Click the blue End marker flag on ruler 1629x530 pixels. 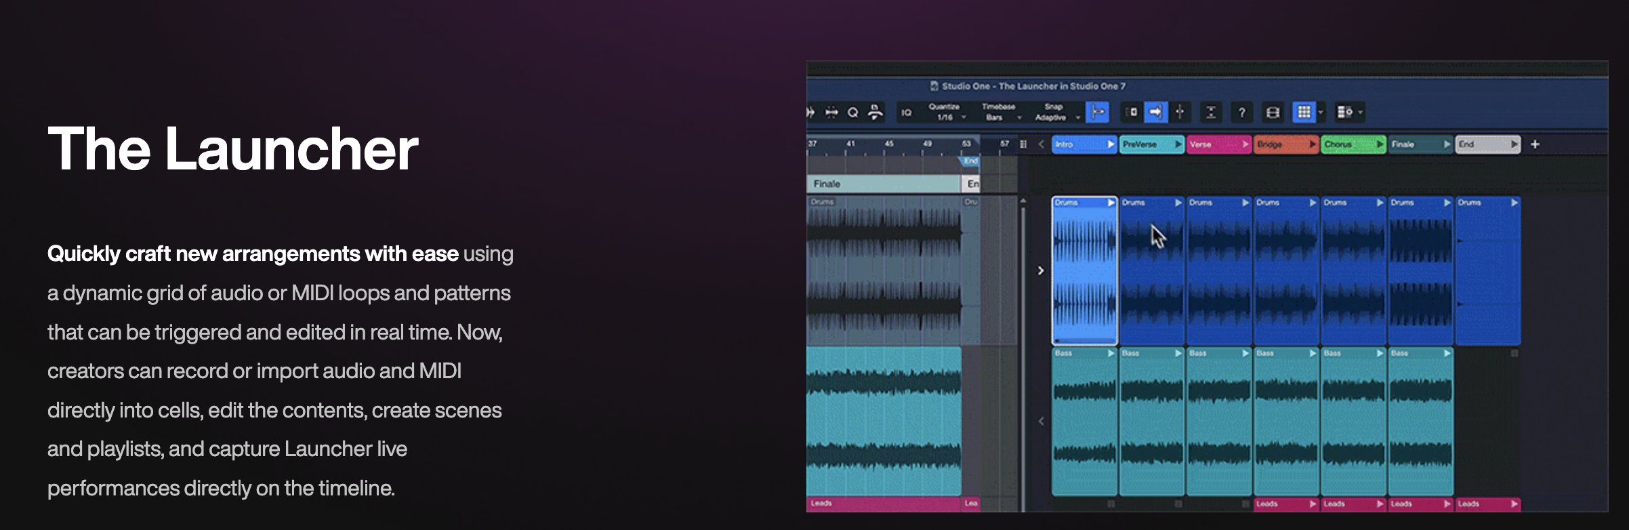click(x=970, y=161)
